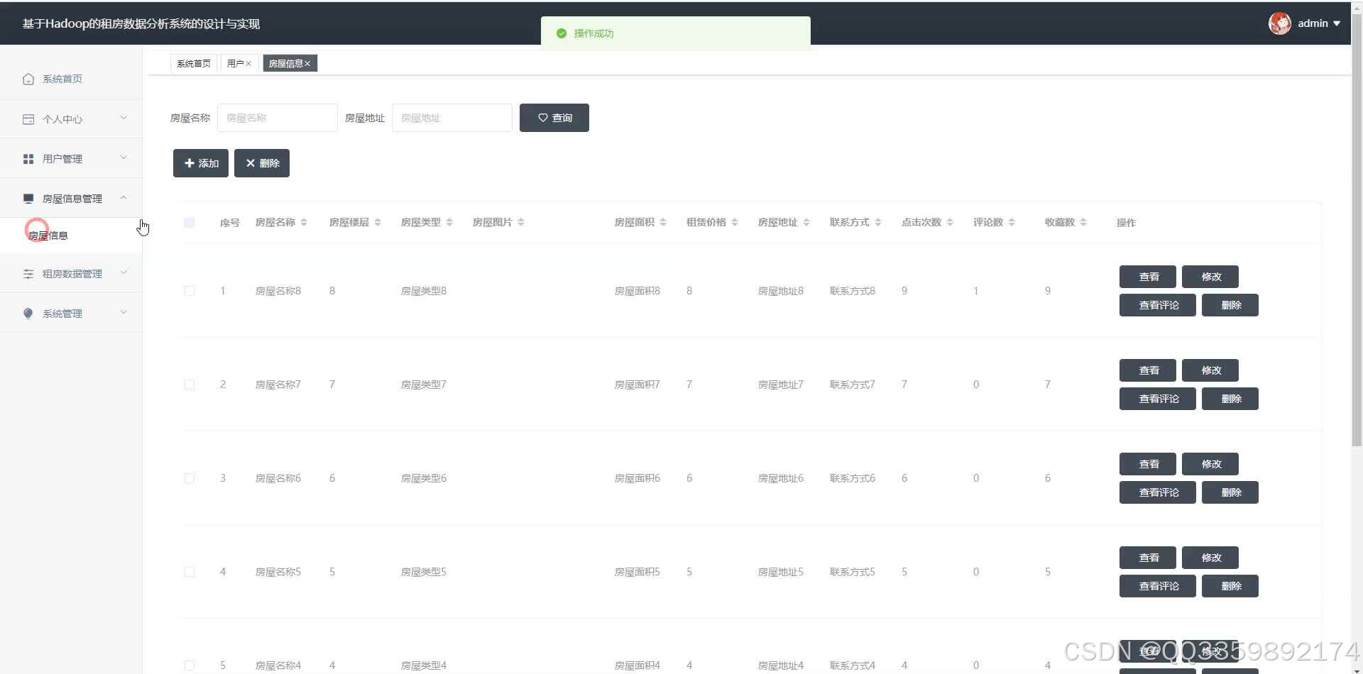Image resolution: width=1363 pixels, height=674 pixels.
Task: Click 修改 for 房屋名称5 row
Action: [x=1210, y=558]
